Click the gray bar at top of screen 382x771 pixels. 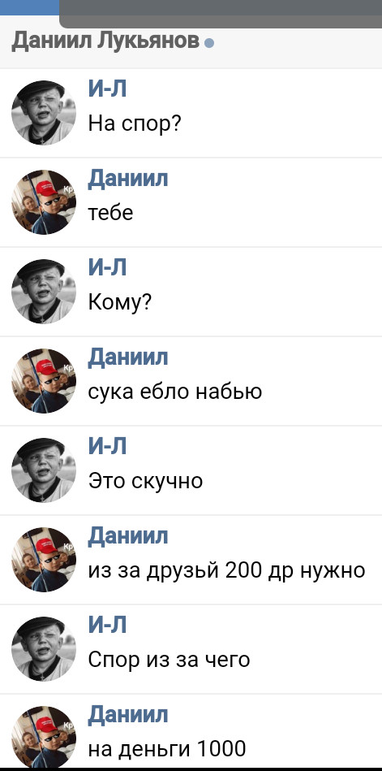click(x=221, y=13)
